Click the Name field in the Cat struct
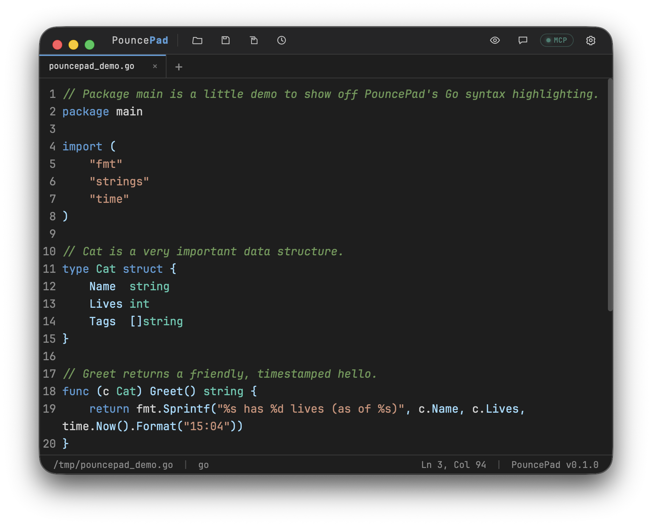This screenshot has height=526, width=652. 102,286
